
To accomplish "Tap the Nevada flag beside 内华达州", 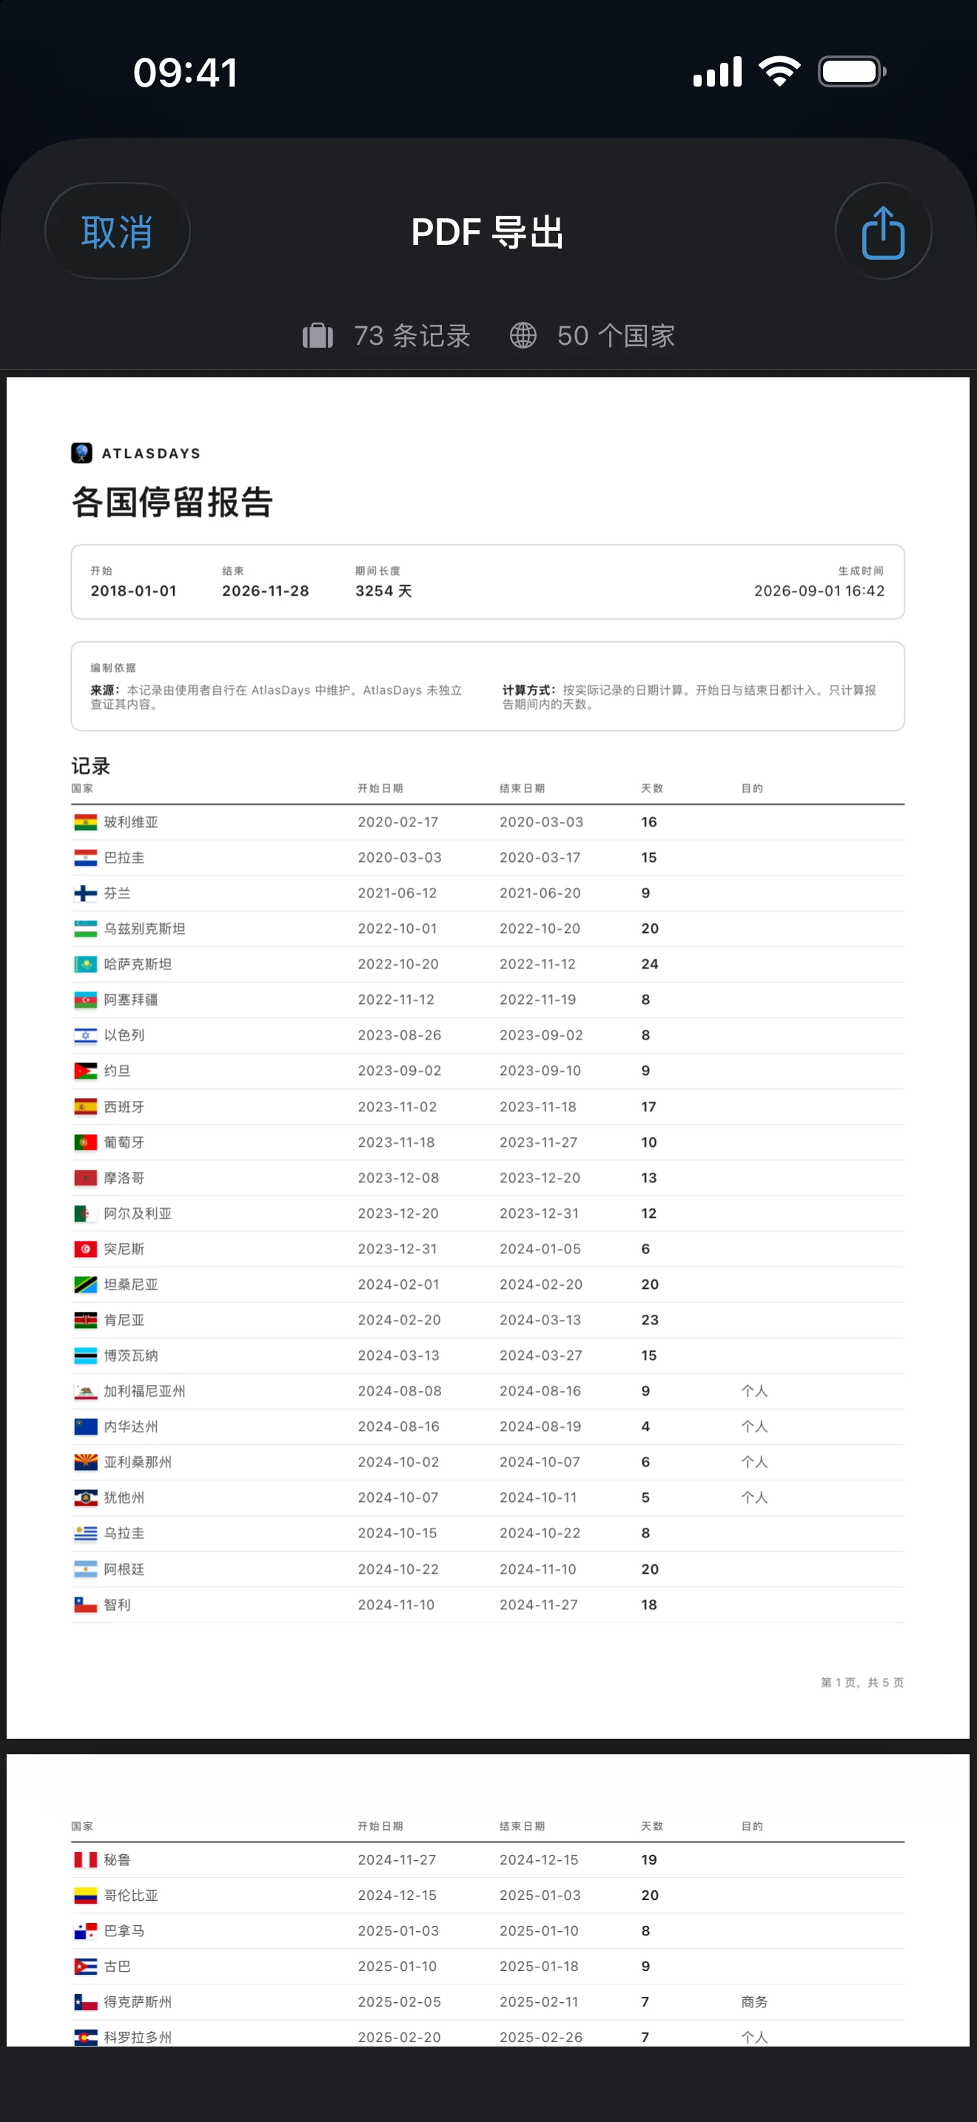I will 86,1427.
